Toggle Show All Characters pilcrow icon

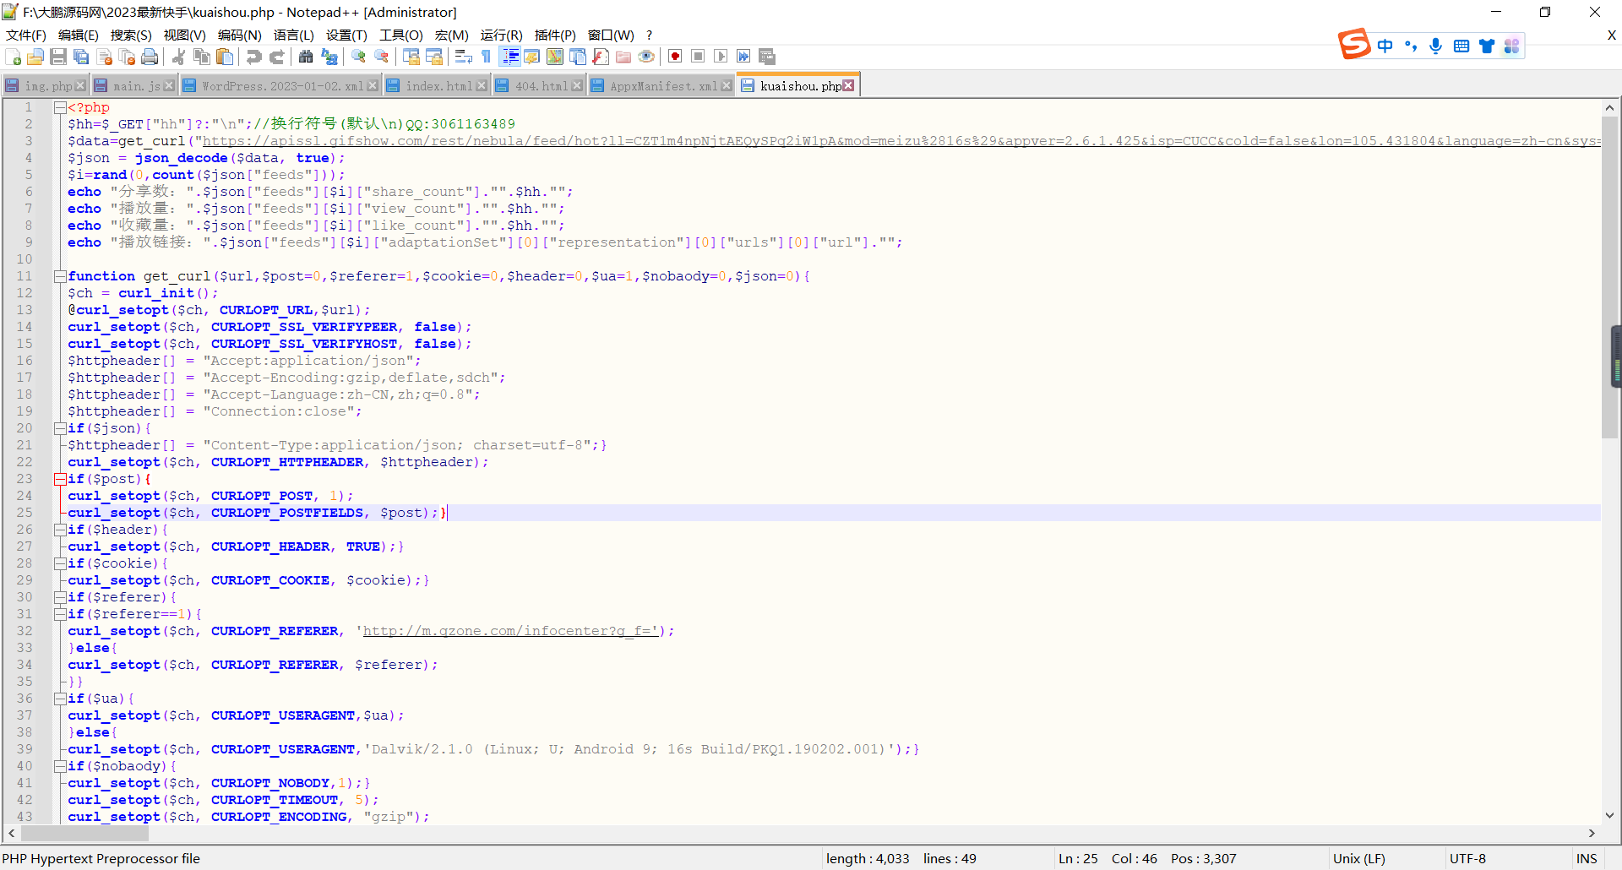(486, 57)
